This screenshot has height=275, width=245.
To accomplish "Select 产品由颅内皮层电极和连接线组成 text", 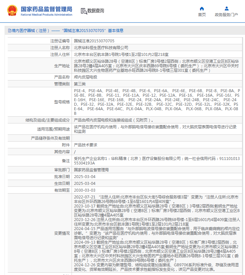I will (114, 120).
